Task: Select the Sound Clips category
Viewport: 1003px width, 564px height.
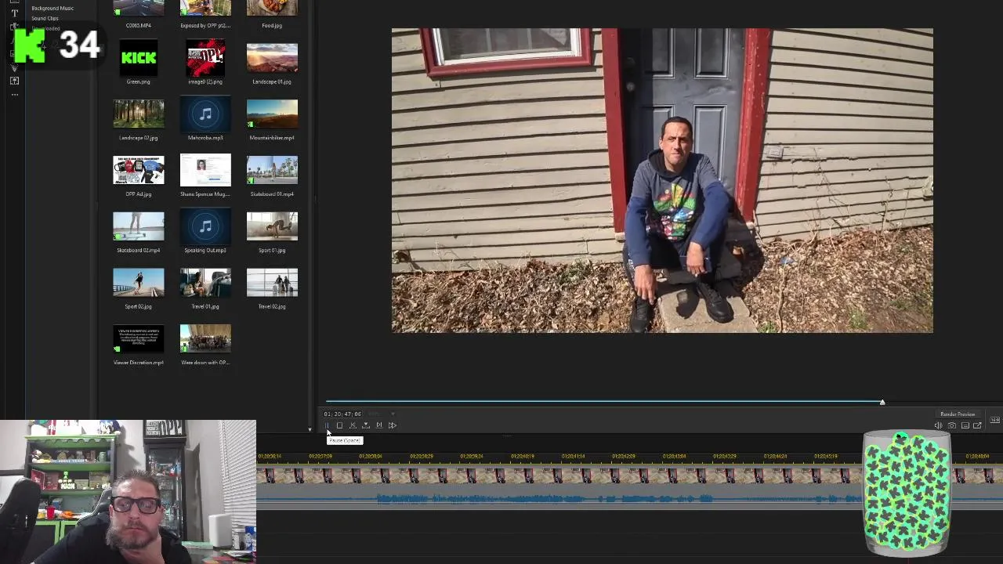Action: pyautogui.click(x=45, y=18)
